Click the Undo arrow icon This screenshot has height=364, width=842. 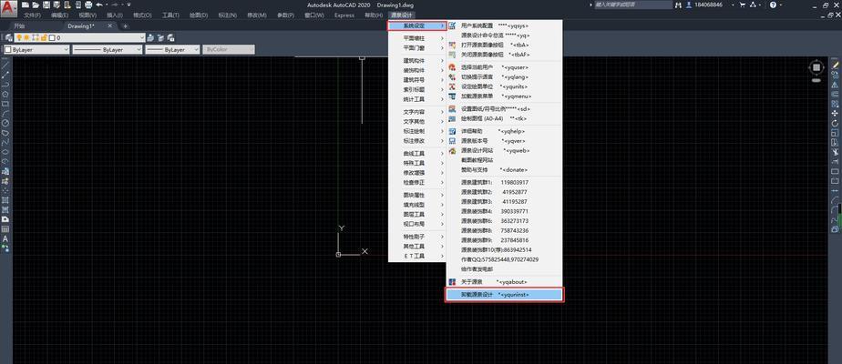point(99,5)
